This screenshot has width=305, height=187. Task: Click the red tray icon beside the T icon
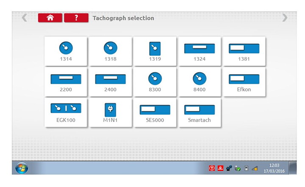[220, 168]
